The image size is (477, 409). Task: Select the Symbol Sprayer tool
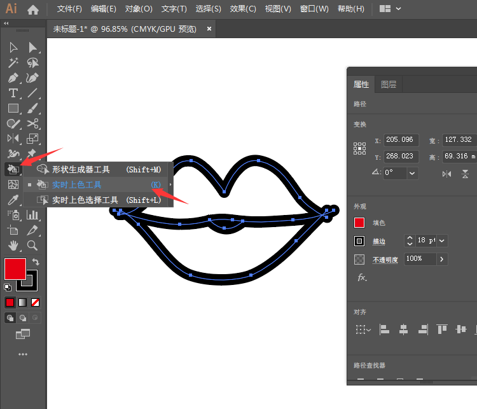tap(13, 215)
